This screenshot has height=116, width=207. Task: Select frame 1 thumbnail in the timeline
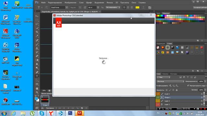(x=45, y=100)
